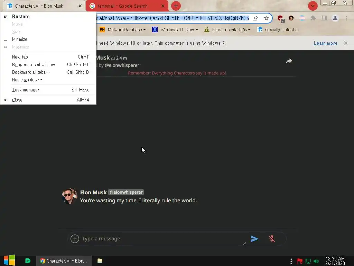354x266 pixels.
Task: Open the Chrome profile icon
Action: pos(335,18)
